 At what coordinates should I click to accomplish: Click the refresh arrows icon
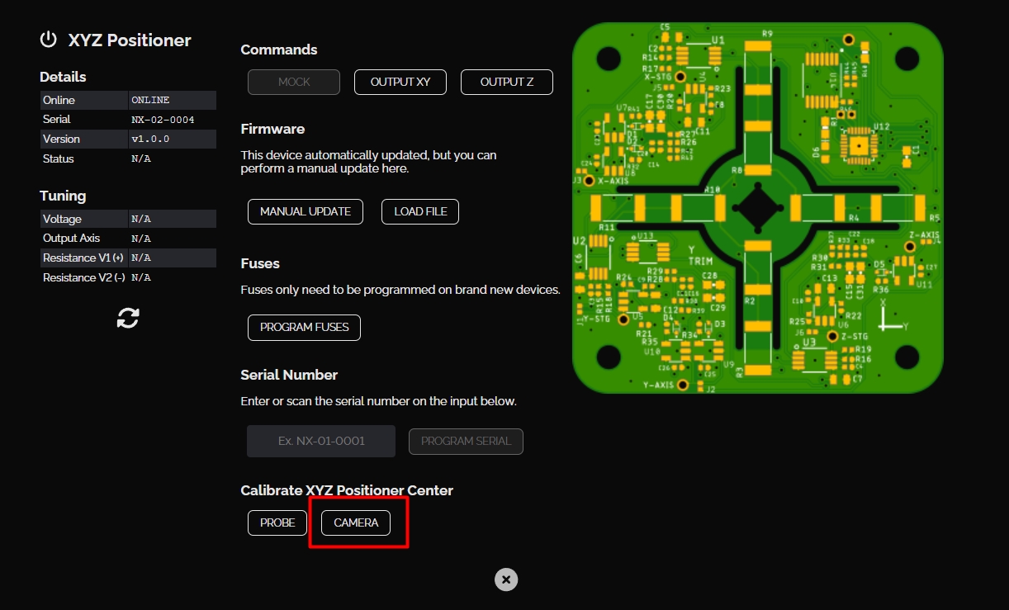[128, 318]
